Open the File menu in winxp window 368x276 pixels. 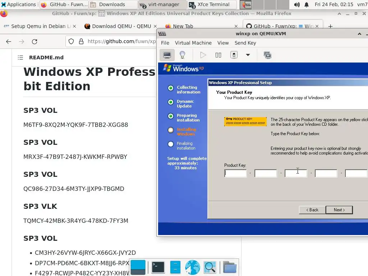click(x=165, y=43)
